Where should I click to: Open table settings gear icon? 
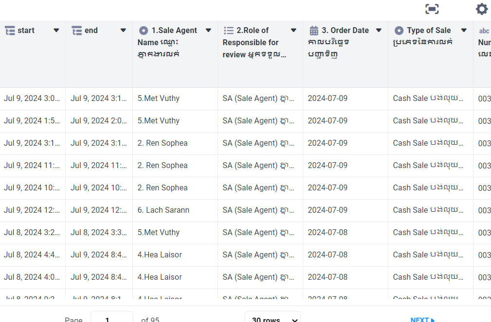coord(481,9)
